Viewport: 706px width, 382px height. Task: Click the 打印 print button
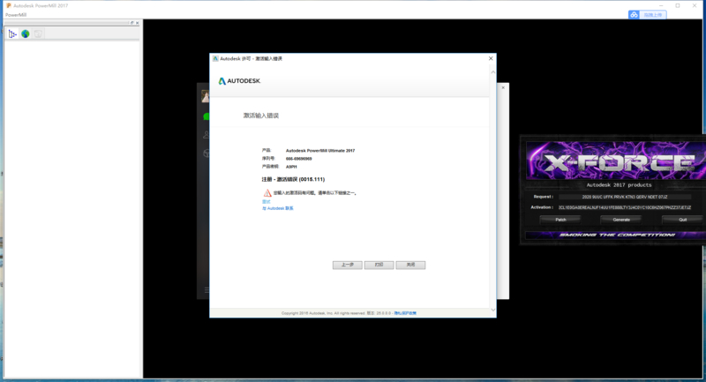tap(379, 265)
